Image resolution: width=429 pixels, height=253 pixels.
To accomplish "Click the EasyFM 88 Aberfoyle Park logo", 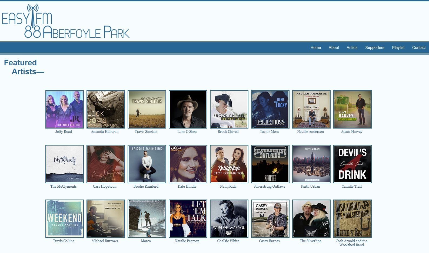I will tap(66, 21).
